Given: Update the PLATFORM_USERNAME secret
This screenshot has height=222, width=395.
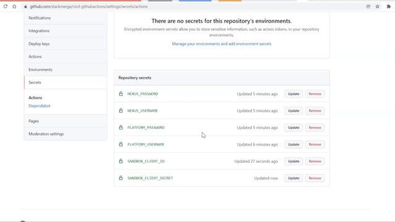Looking at the screenshot, I should coord(294,144).
